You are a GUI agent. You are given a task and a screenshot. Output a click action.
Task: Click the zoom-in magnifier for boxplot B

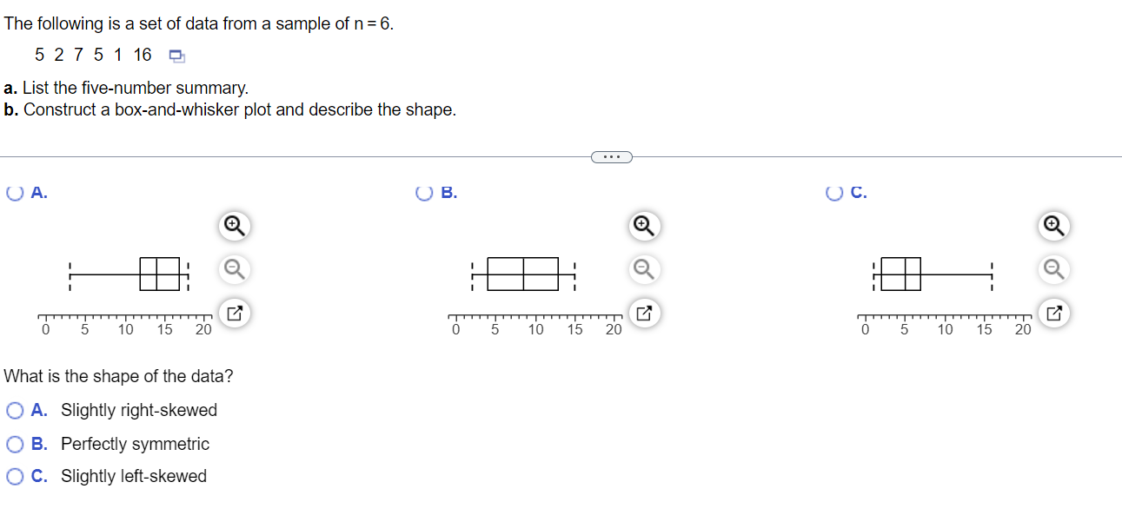click(x=643, y=226)
